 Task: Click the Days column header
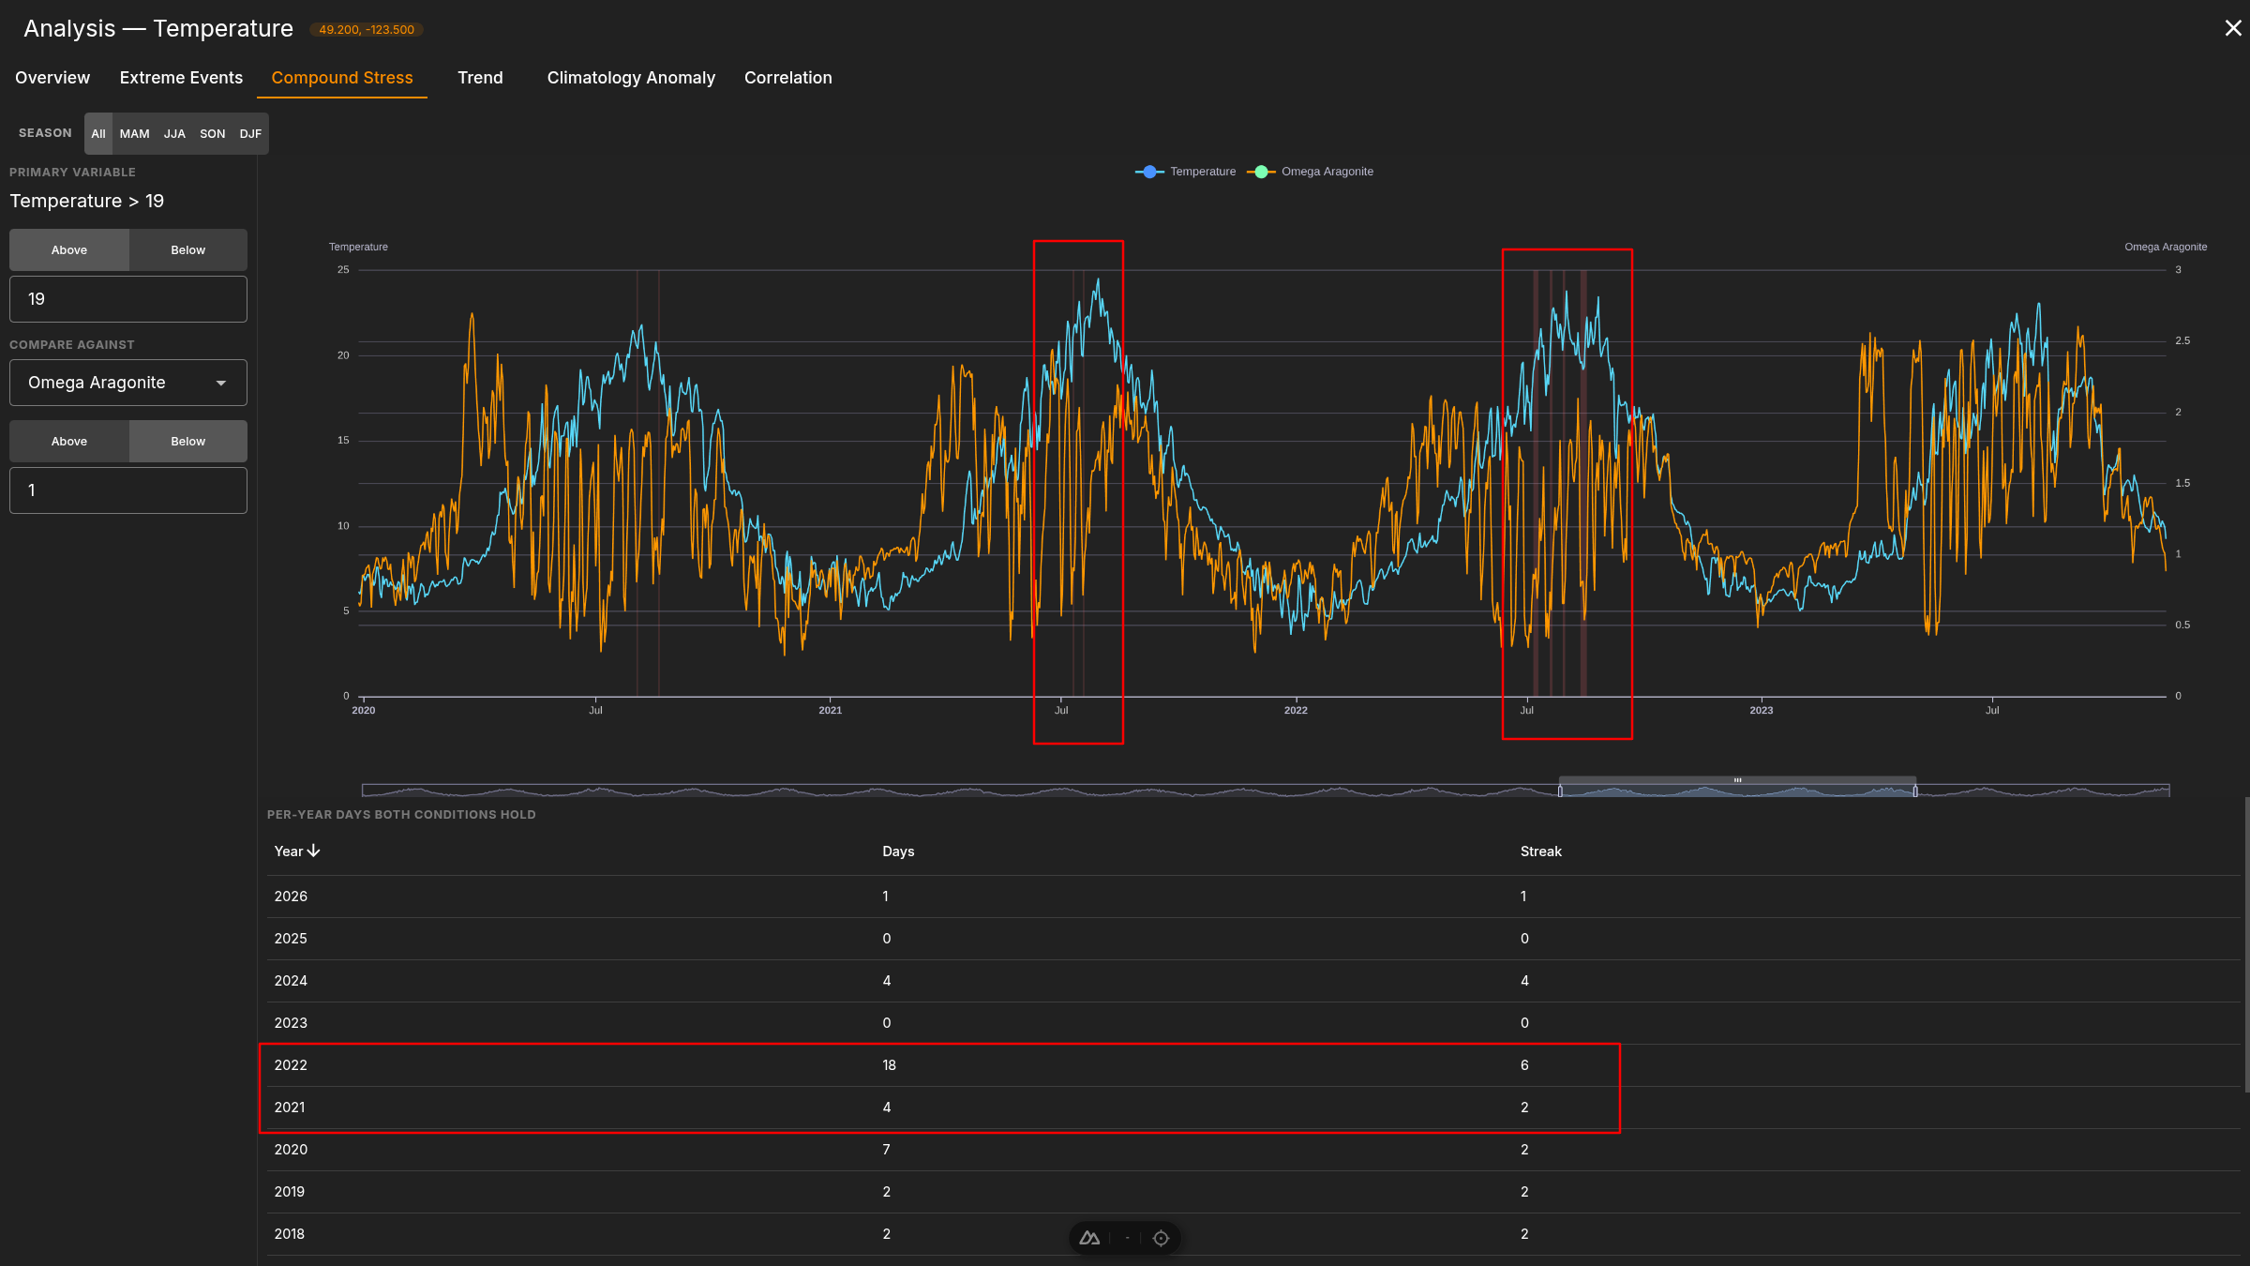(x=898, y=852)
